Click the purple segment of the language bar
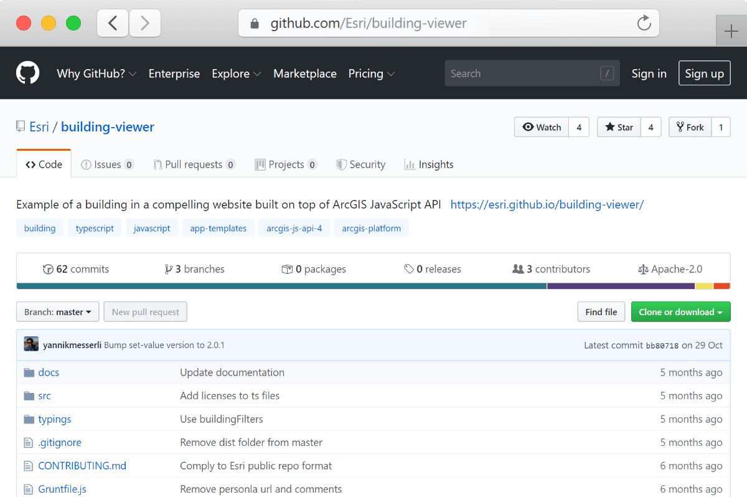Image resolution: width=747 pixels, height=497 pixels. tap(621, 286)
